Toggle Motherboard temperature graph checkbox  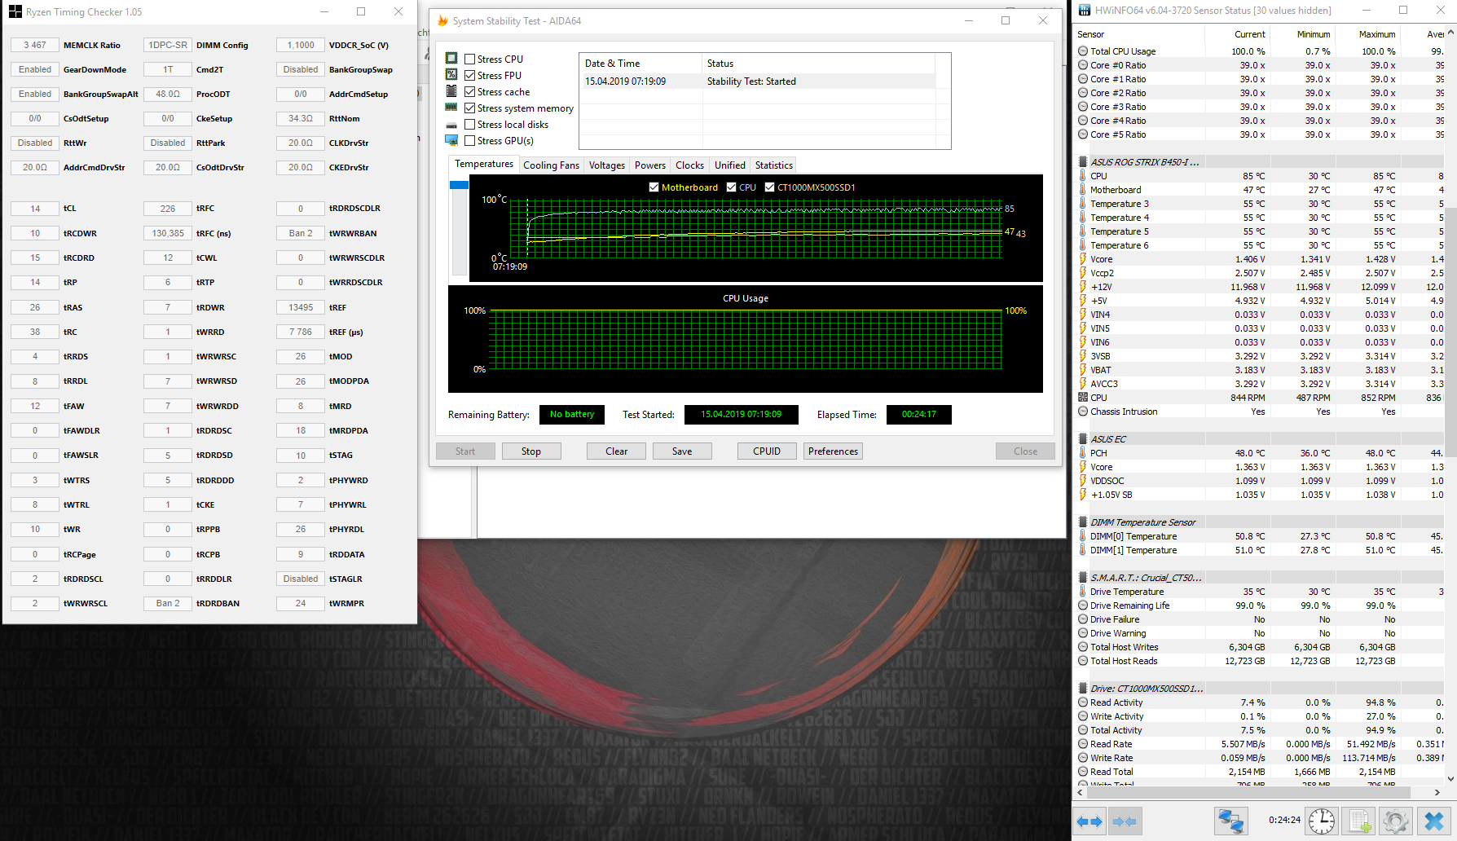pyautogui.click(x=654, y=187)
